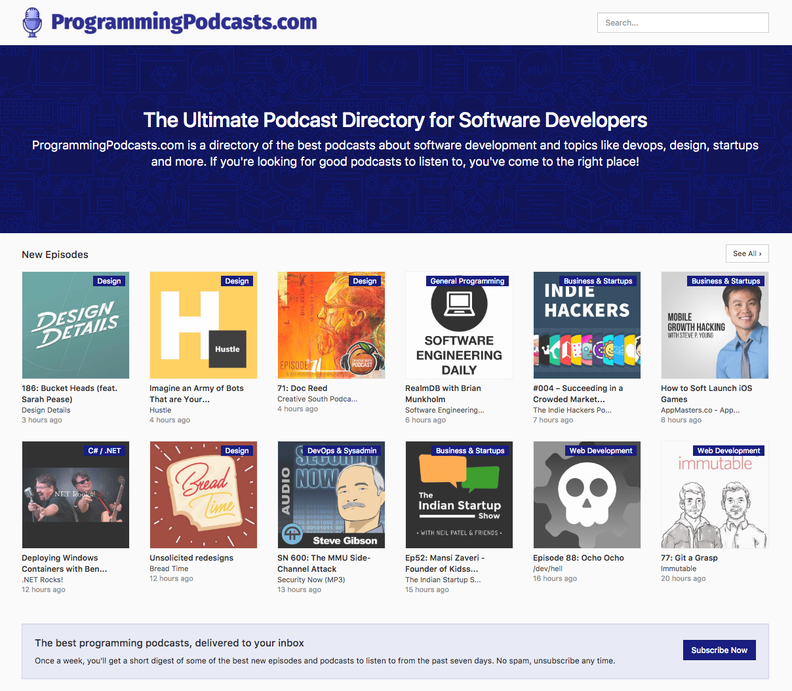
Task: Click '20 hours ago' under Immutable
Action: (683, 579)
